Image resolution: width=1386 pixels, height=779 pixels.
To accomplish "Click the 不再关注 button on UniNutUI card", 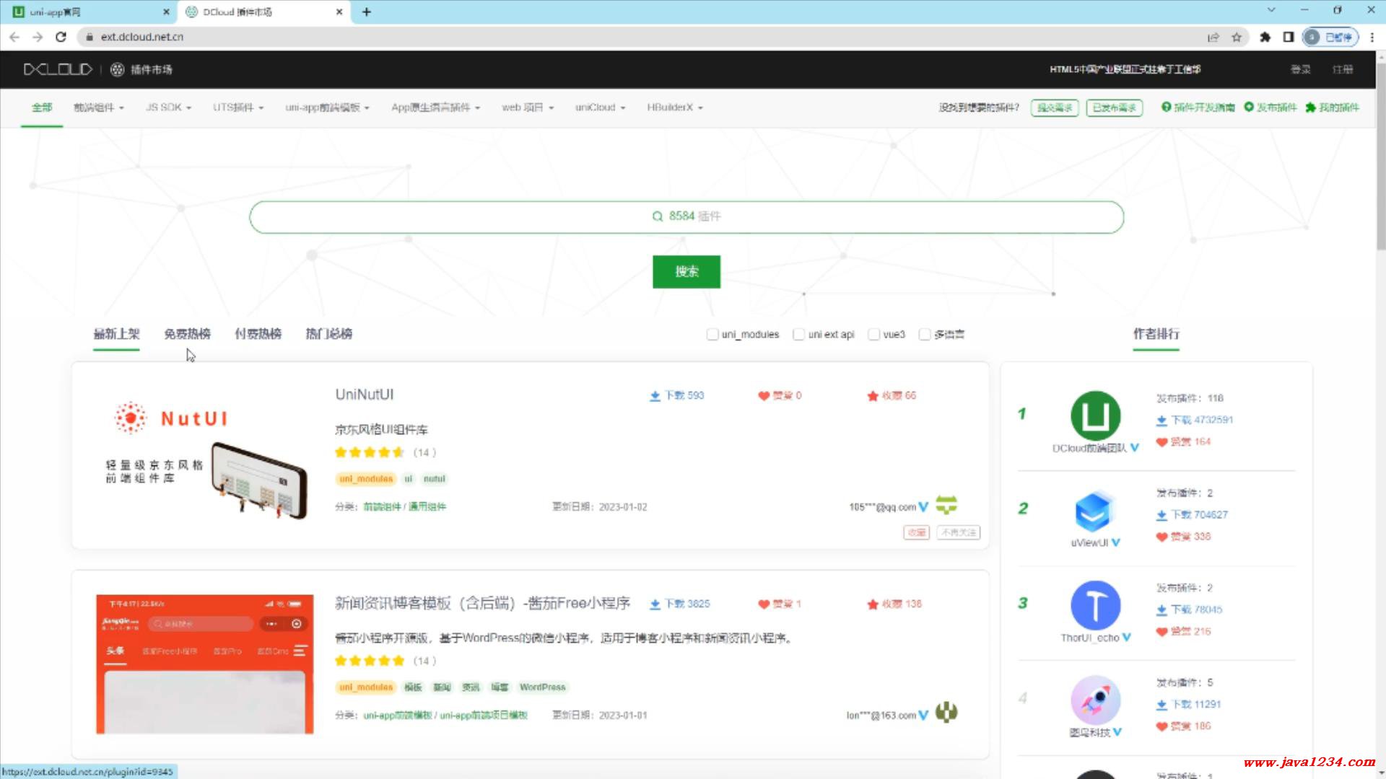I will 959,532.
